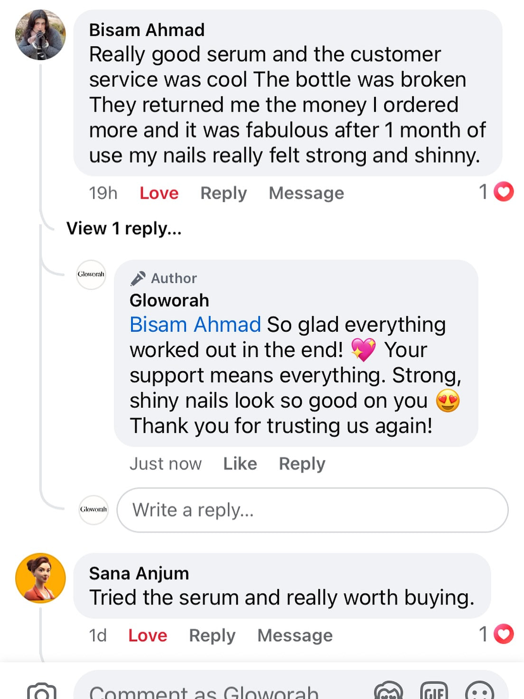
Task: Click the blue Bisam Ahmad mention link
Action: [x=195, y=325]
